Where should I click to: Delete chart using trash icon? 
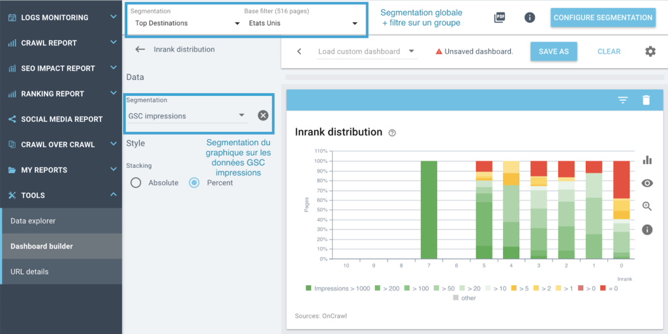point(646,100)
